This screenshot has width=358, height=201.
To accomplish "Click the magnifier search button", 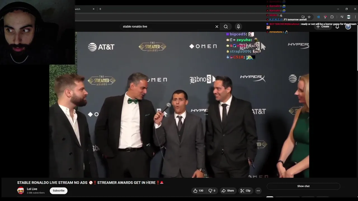I will 226,27.
